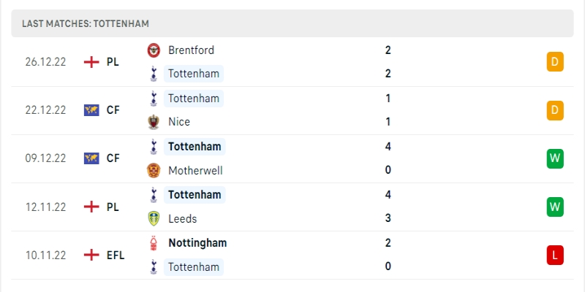
Task: Click the win badge for Leeds match
Action: 554,207
